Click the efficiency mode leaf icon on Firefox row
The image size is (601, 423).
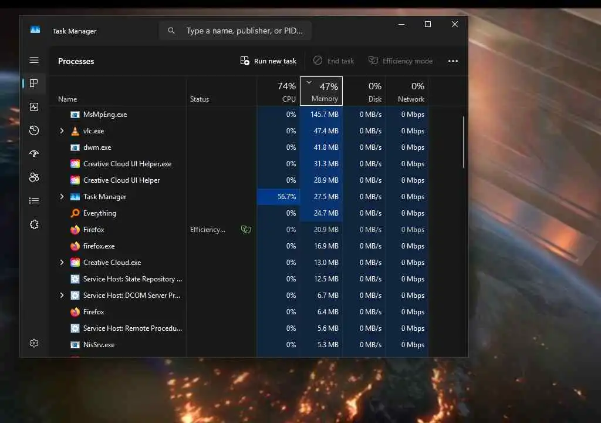click(246, 230)
